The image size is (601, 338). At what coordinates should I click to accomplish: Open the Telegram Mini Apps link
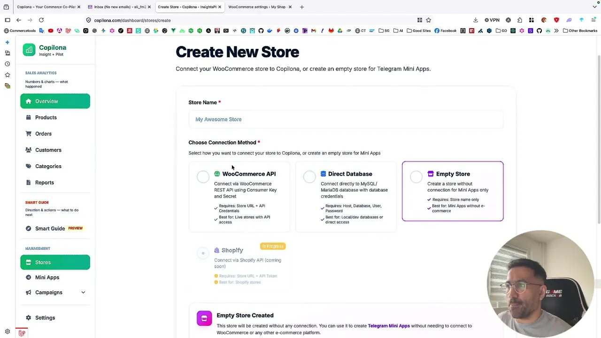pyautogui.click(x=389, y=326)
